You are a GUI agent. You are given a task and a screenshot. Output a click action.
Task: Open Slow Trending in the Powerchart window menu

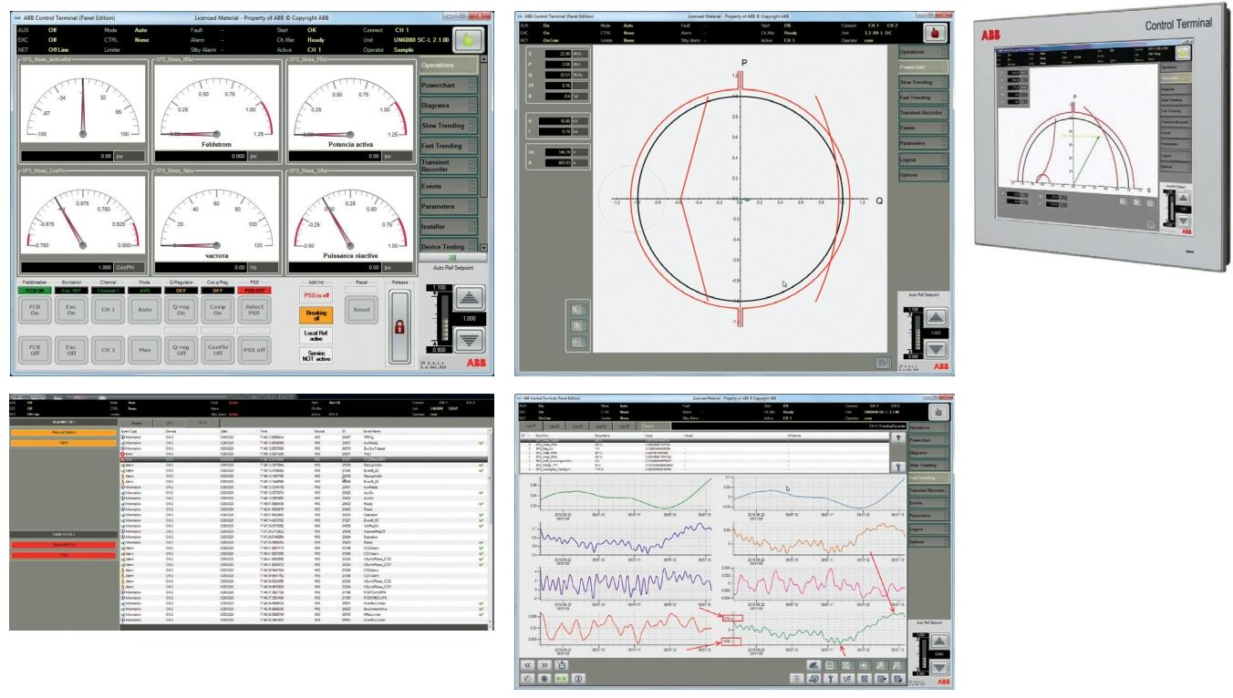tap(923, 82)
